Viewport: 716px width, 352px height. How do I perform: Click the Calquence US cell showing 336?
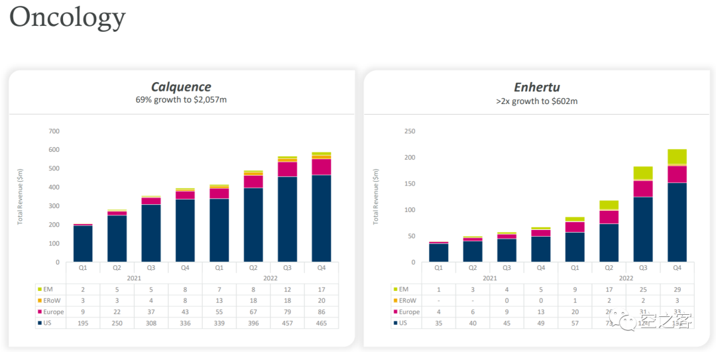185,323
